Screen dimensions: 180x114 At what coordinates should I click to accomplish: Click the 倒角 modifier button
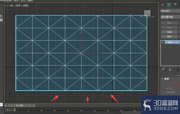[169, 27]
